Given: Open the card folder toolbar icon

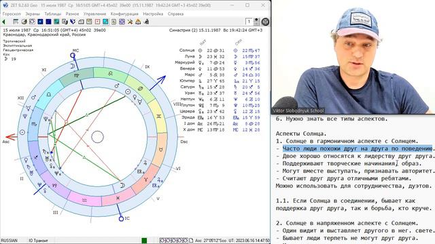Looking at the screenshot, I should coord(81,22).
